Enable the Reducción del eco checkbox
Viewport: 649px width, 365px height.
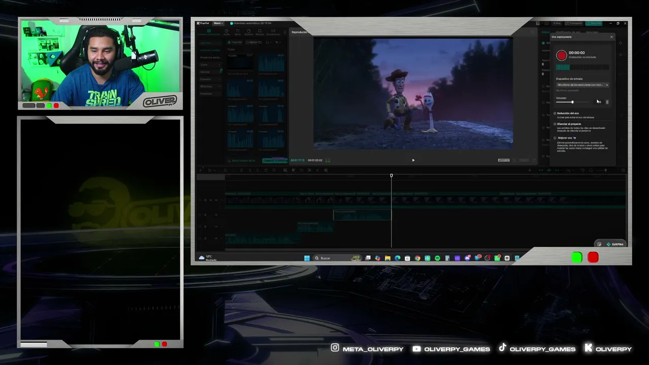point(555,113)
